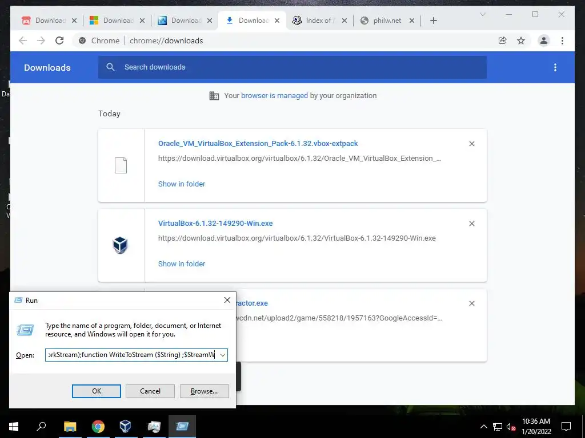
Task: Click Browse... in the Run dialog
Action: (x=204, y=391)
